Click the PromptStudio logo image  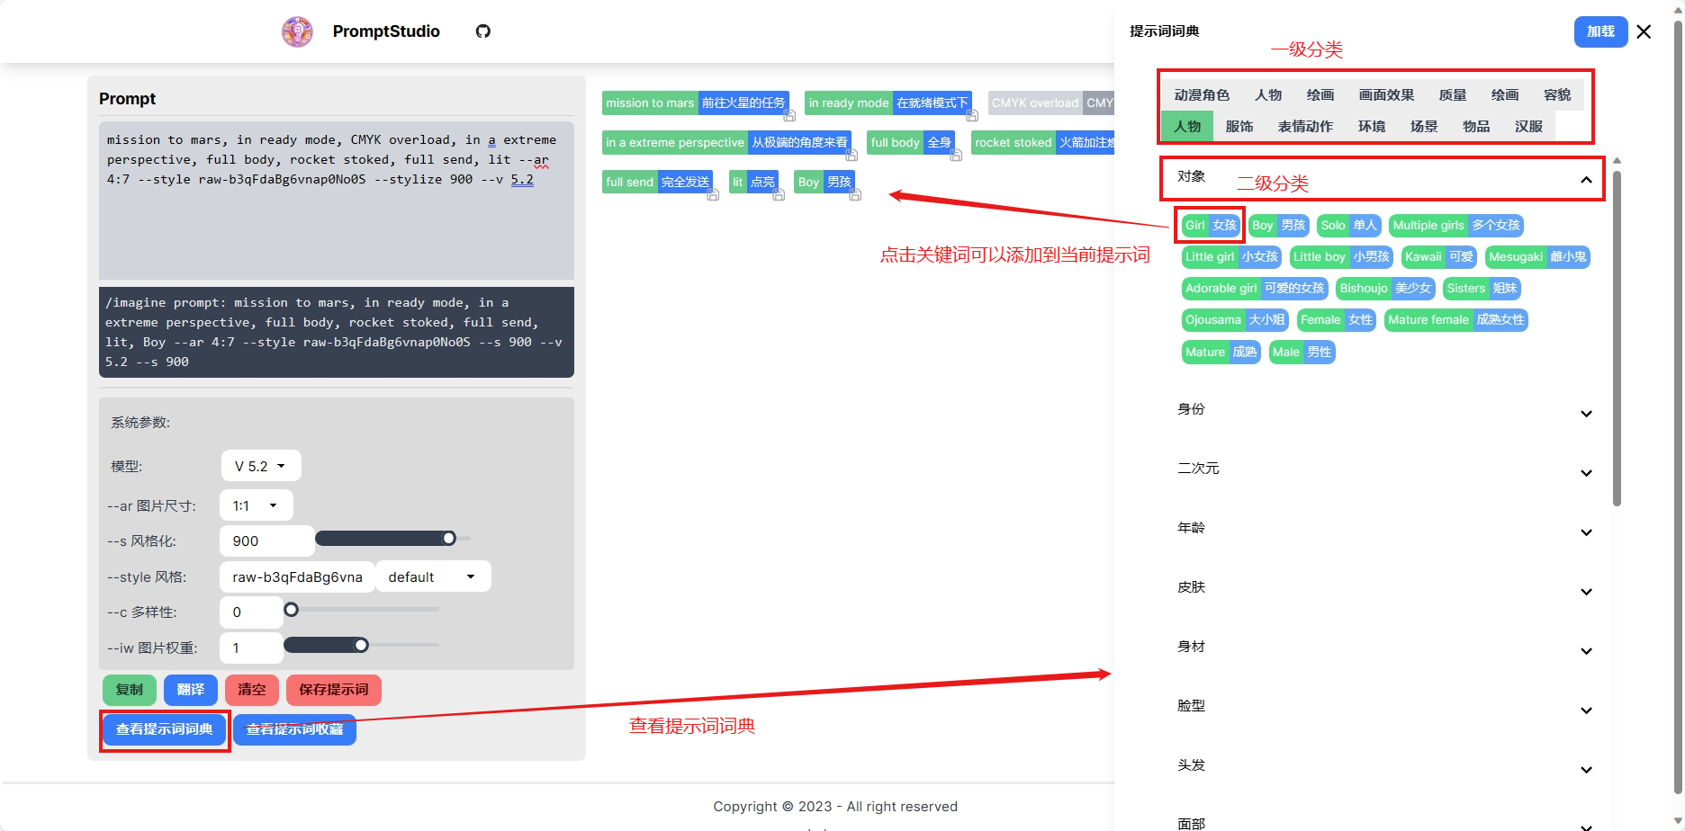tap(297, 31)
